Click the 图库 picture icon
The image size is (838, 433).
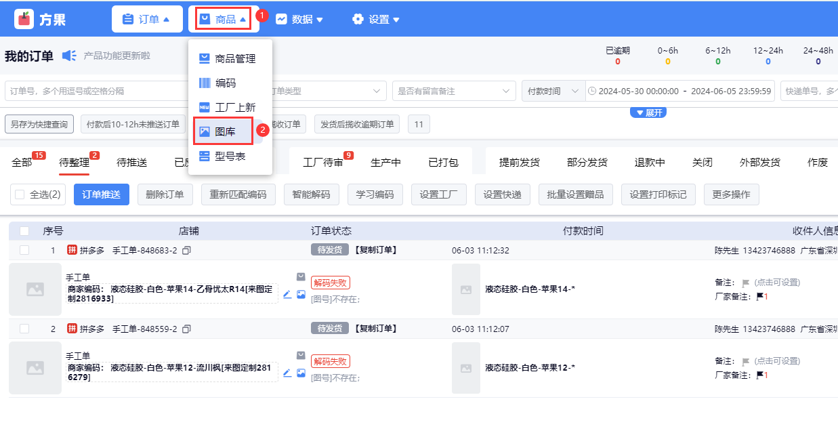coord(205,131)
